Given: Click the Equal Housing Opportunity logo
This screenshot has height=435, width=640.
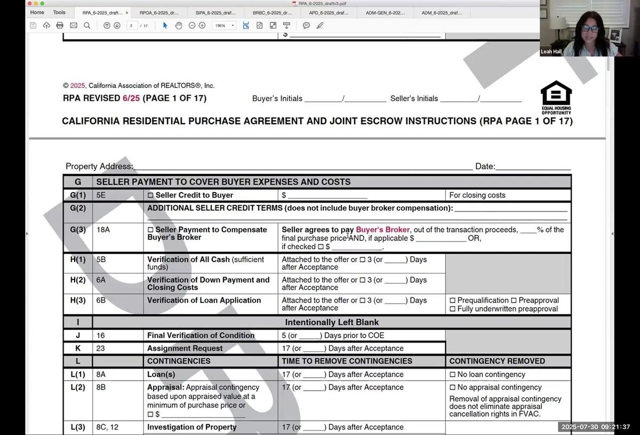Looking at the screenshot, I should click(556, 98).
